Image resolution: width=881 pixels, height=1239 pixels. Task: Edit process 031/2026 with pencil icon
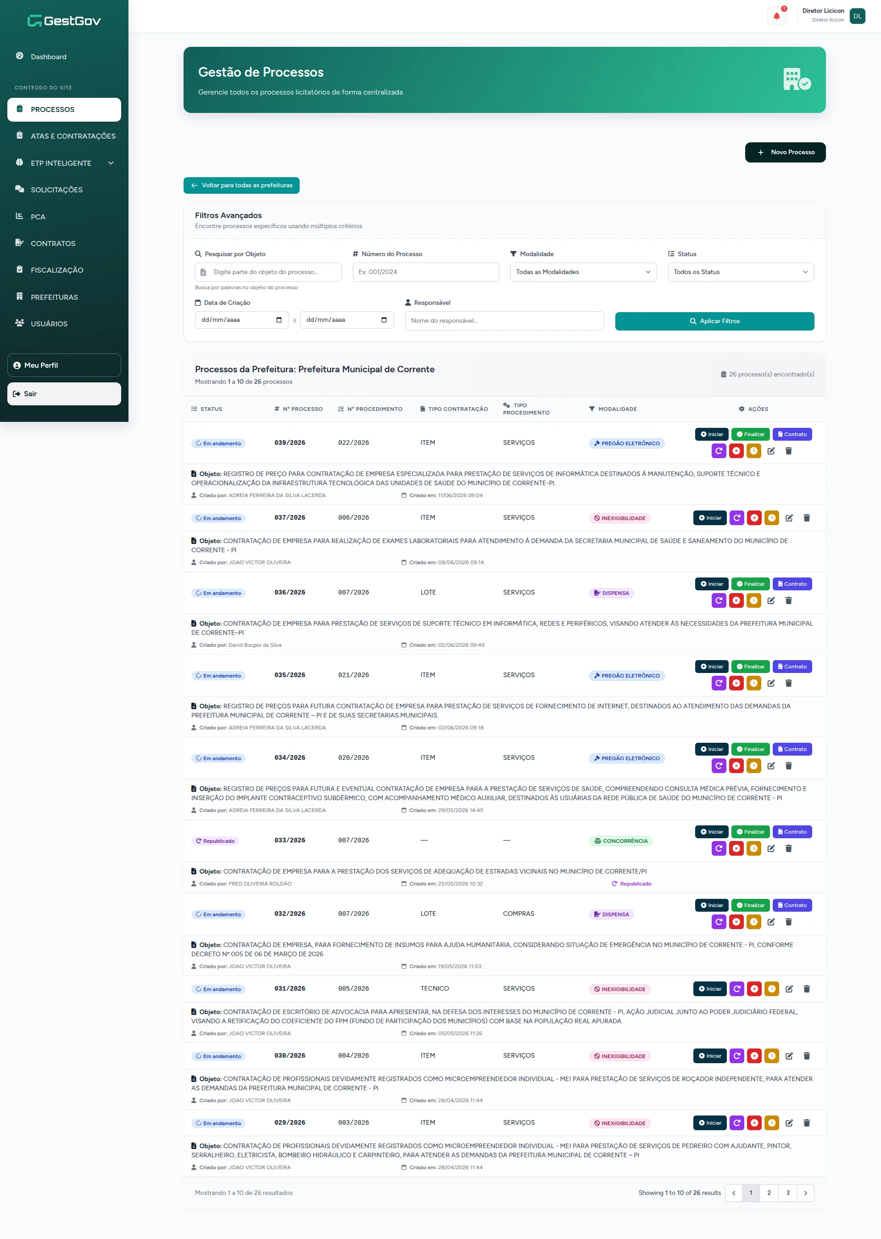(x=789, y=988)
